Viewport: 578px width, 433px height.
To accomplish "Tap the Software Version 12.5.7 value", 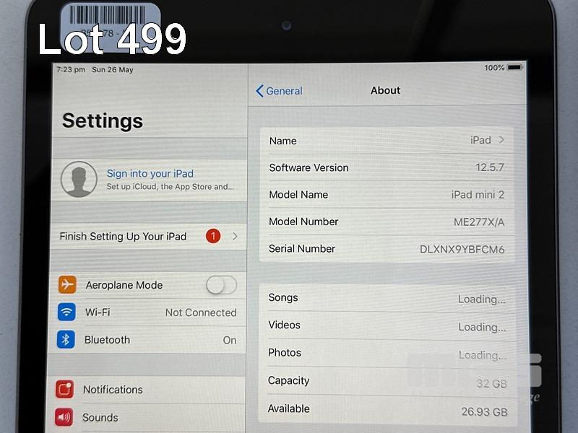I will [490, 167].
